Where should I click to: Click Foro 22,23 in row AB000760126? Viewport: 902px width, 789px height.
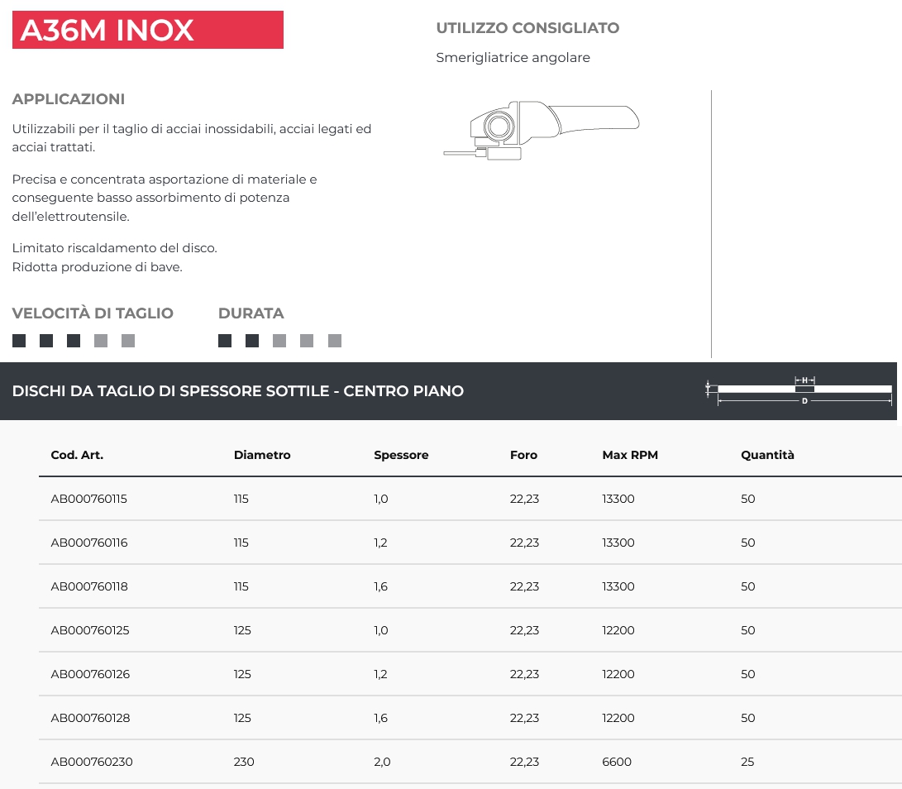[524, 674]
